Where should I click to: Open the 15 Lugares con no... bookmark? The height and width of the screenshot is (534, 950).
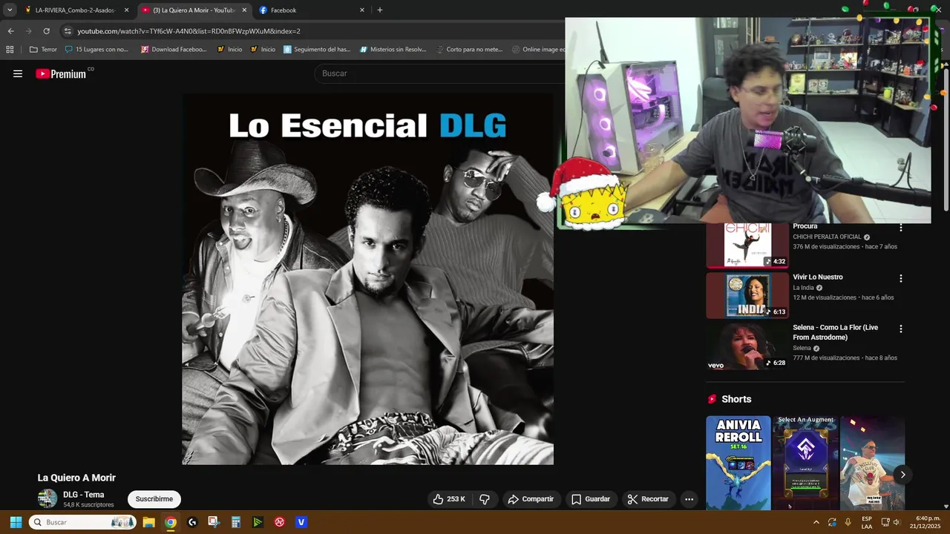click(96, 50)
